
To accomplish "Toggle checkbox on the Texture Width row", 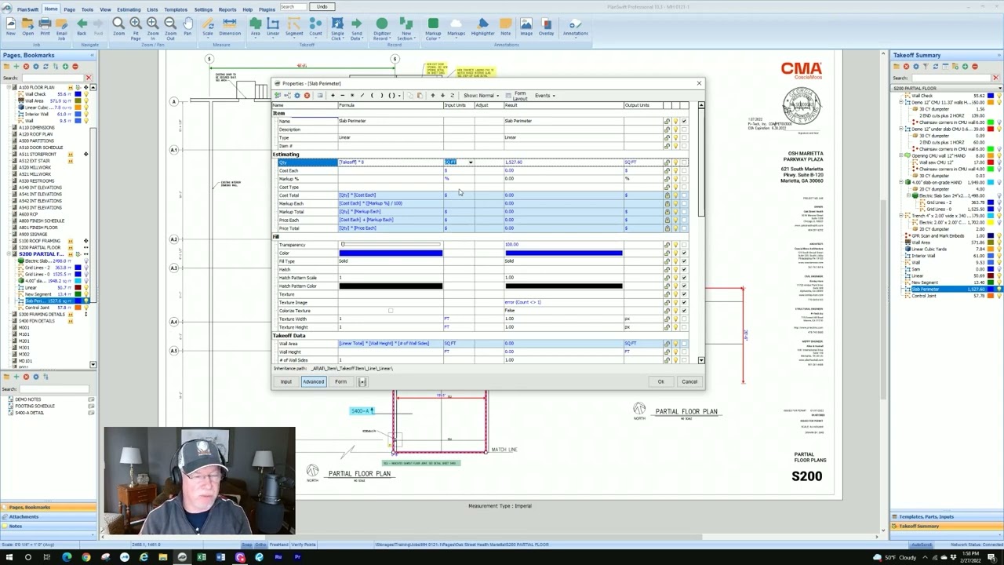I will (684, 319).
